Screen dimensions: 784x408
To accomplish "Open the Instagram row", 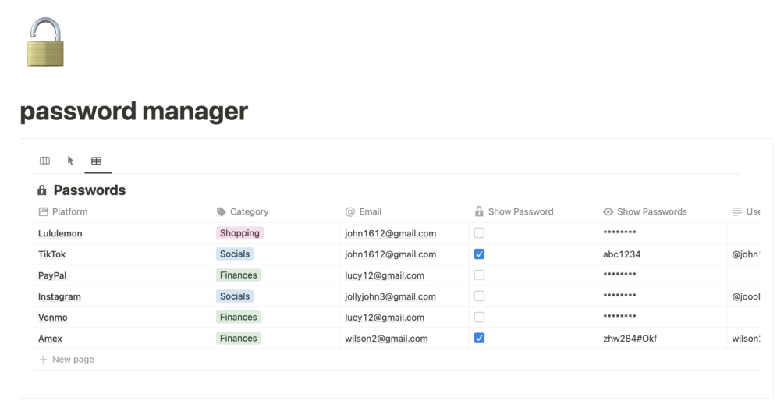I will click(59, 296).
